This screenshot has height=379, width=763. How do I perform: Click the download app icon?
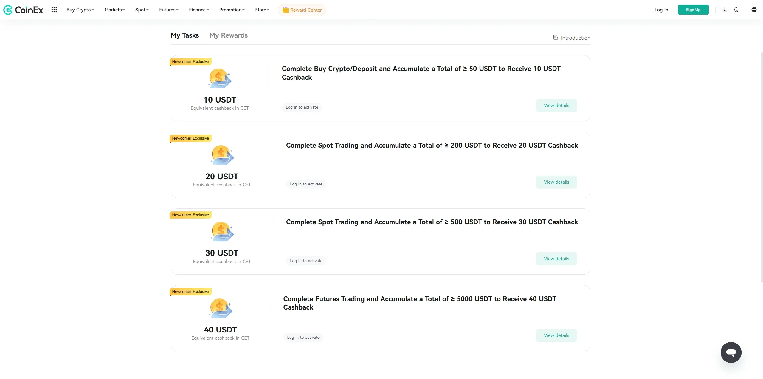click(725, 10)
